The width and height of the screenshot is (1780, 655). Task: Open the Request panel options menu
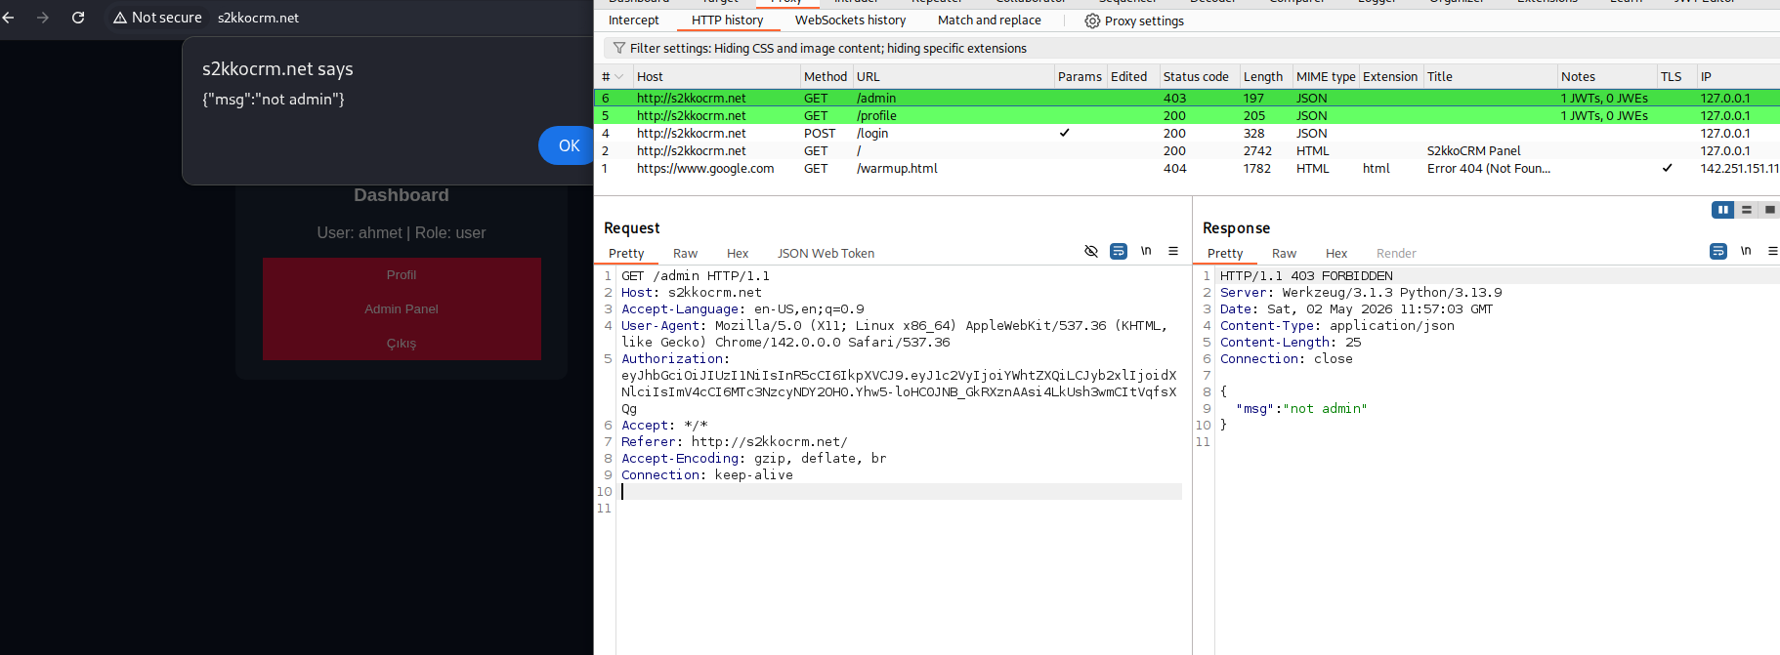click(x=1173, y=251)
